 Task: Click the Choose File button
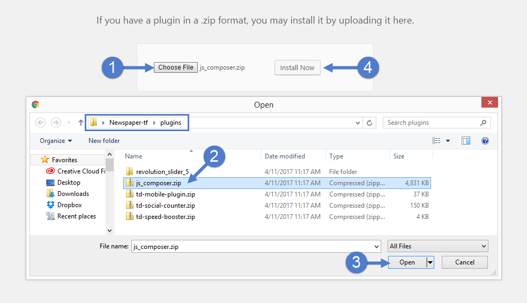pyautogui.click(x=176, y=67)
